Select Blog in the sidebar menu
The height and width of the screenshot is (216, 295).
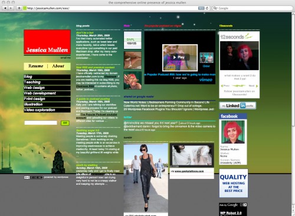[x=47, y=77]
